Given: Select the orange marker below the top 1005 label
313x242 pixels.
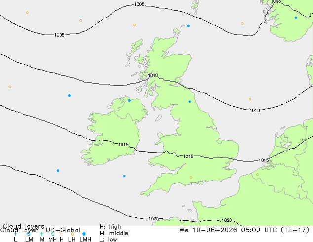Looking at the screenshot, I should point(135,25).
